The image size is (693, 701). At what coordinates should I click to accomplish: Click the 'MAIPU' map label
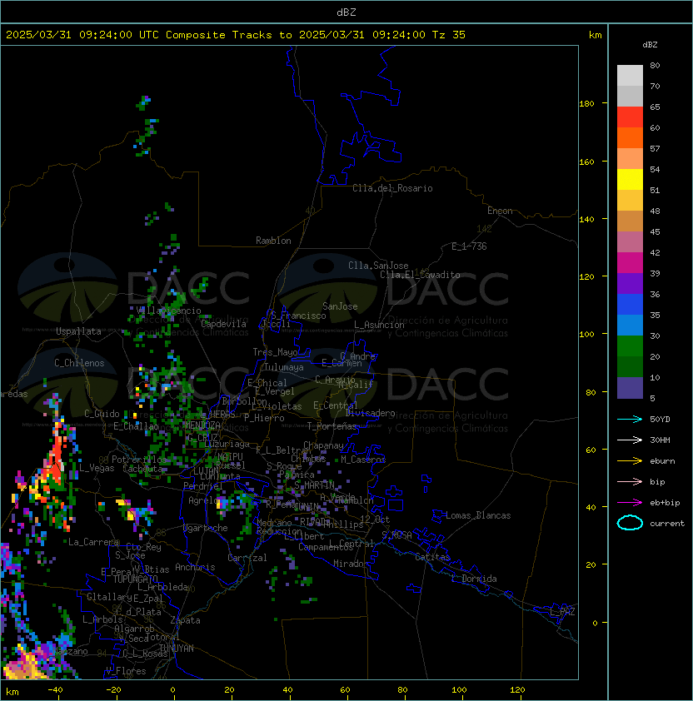coord(231,457)
